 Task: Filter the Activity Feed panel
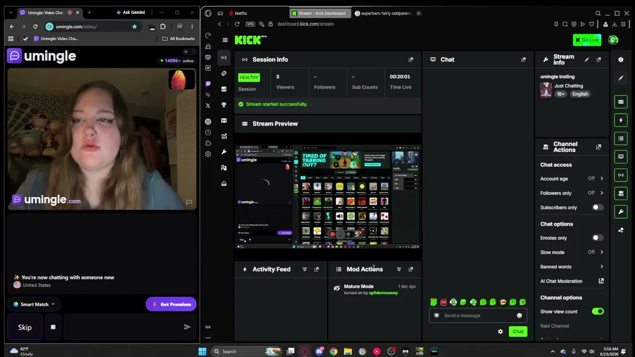305,269
